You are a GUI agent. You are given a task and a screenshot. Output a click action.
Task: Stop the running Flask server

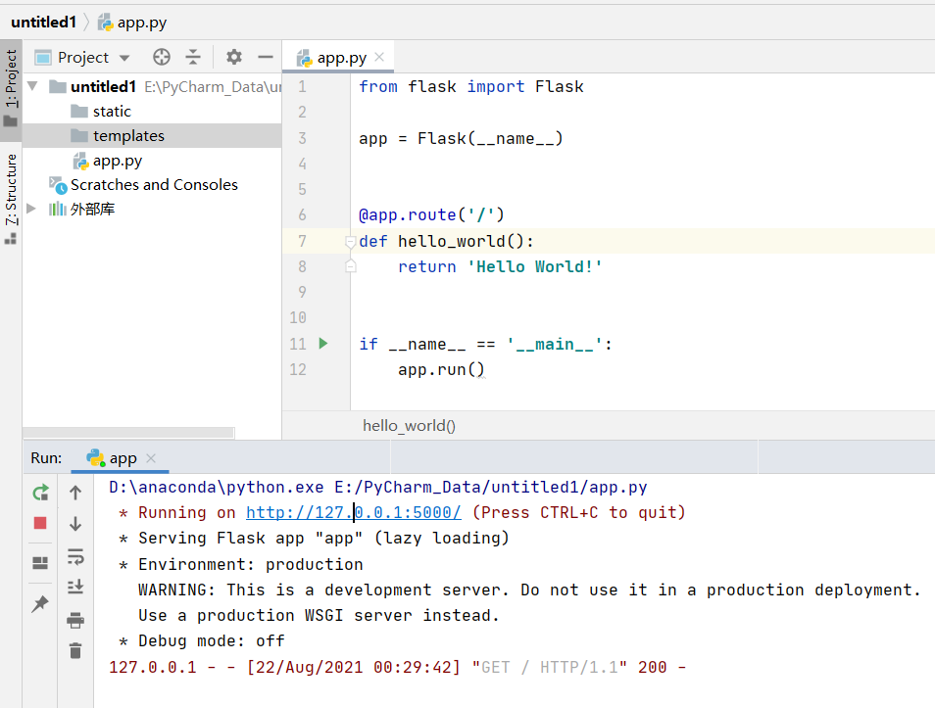coord(40,523)
